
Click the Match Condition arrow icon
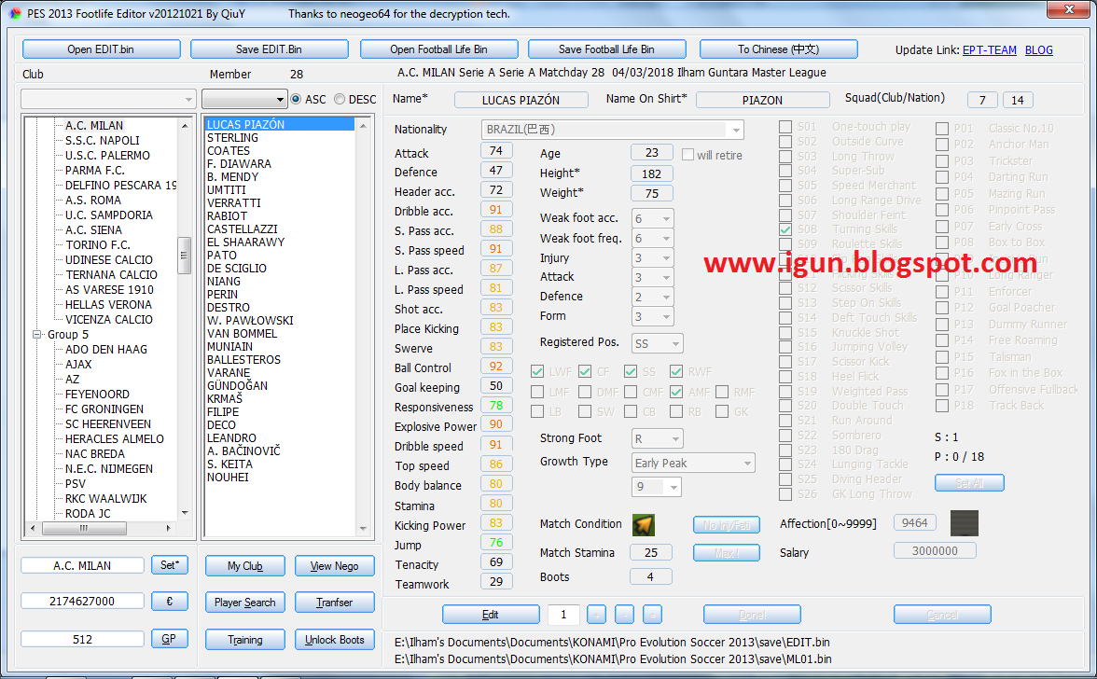[643, 524]
